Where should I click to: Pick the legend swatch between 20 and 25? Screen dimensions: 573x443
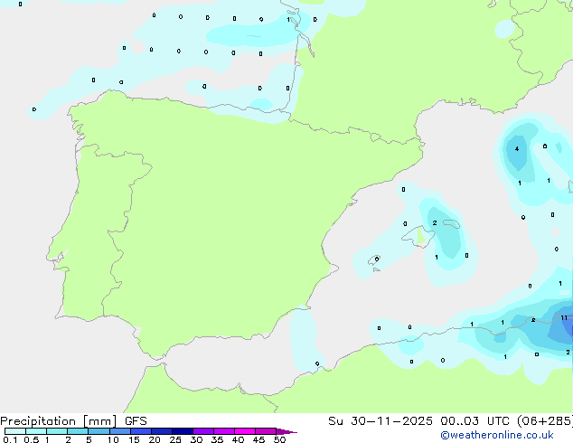pos(162,431)
